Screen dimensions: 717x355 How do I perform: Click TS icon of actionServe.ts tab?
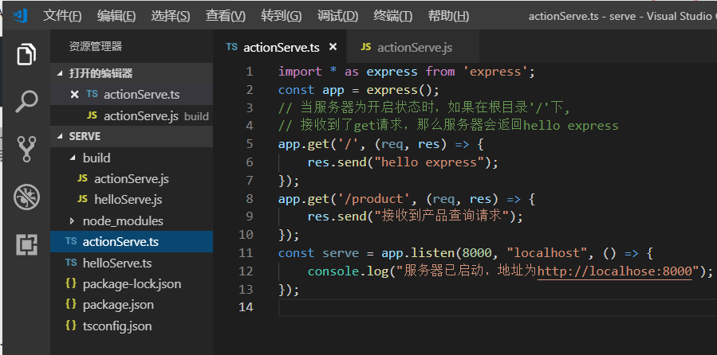(232, 47)
